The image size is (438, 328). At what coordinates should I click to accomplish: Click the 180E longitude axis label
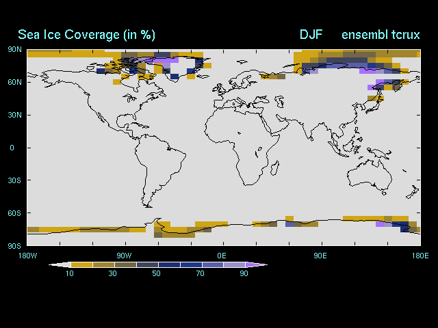point(420,256)
